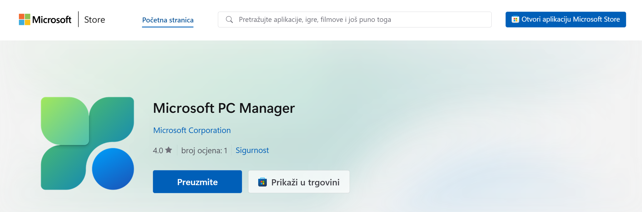Click the four-color Microsoft logo

[x=24, y=19]
